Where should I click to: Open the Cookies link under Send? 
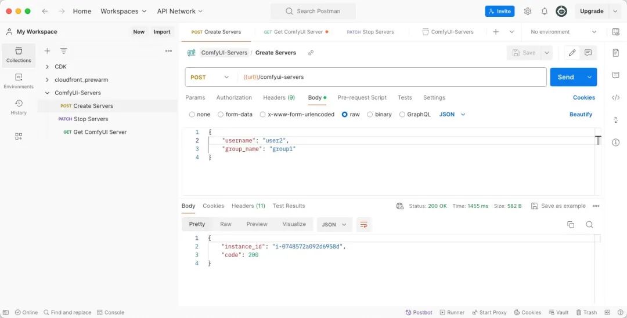584,98
